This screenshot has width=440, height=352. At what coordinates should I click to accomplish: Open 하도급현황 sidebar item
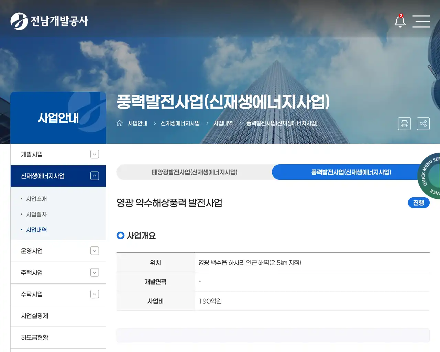[58, 338]
